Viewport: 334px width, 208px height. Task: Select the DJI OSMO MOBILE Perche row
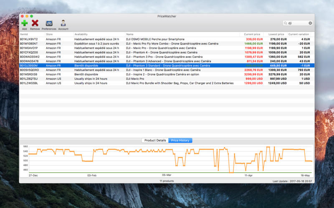[x=167, y=39]
